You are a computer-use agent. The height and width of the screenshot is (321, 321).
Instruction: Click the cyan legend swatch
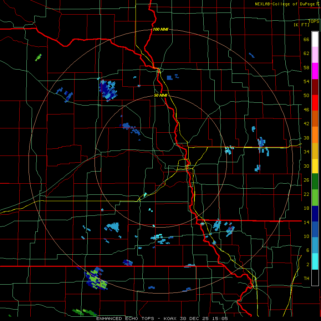point(315,261)
